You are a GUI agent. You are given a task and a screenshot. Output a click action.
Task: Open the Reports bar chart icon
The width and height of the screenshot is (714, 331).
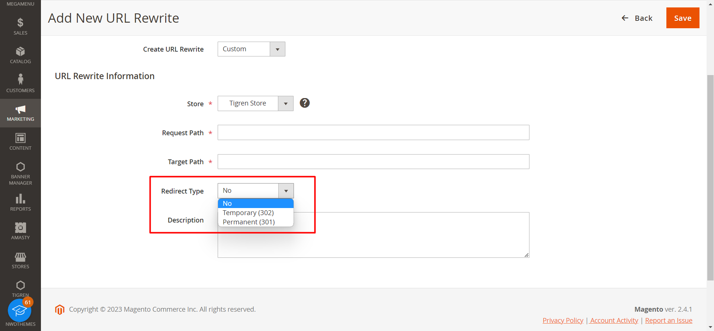(x=20, y=199)
